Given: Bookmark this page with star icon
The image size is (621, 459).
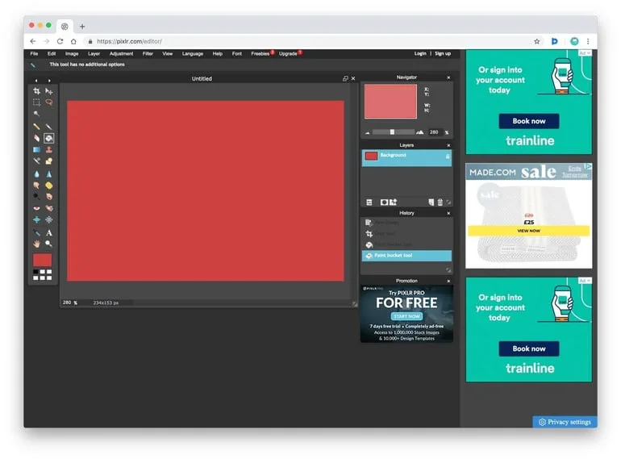Looking at the screenshot, I should click(537, 41).
